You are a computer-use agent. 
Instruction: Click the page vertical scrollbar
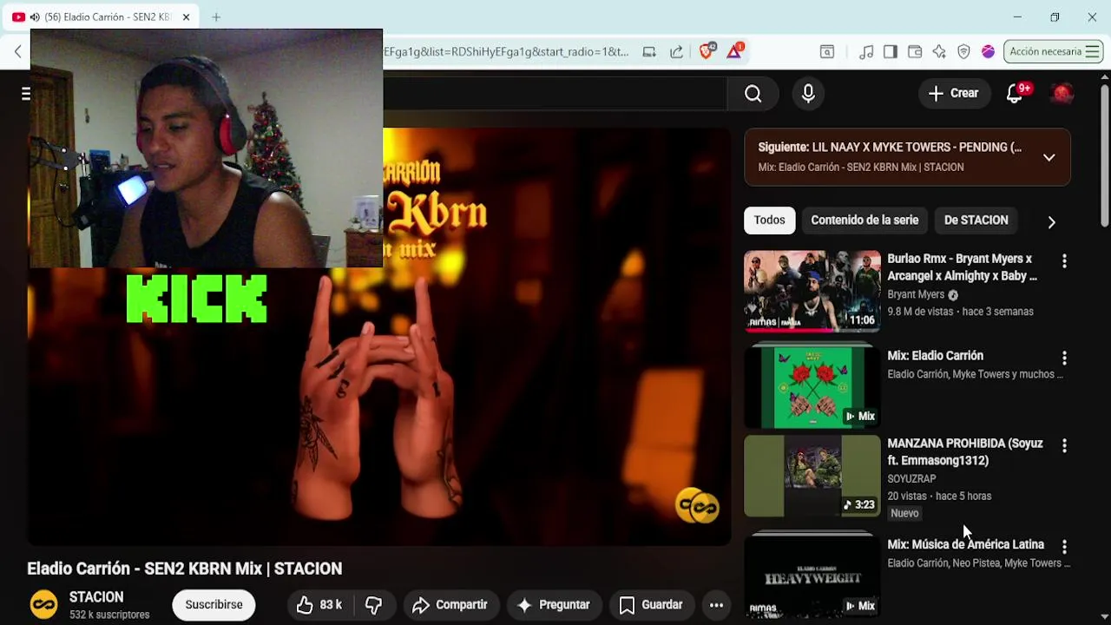[1104, 156]
